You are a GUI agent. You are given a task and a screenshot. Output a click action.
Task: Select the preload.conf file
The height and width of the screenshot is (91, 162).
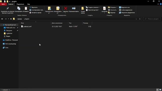(x=27, y=27)
